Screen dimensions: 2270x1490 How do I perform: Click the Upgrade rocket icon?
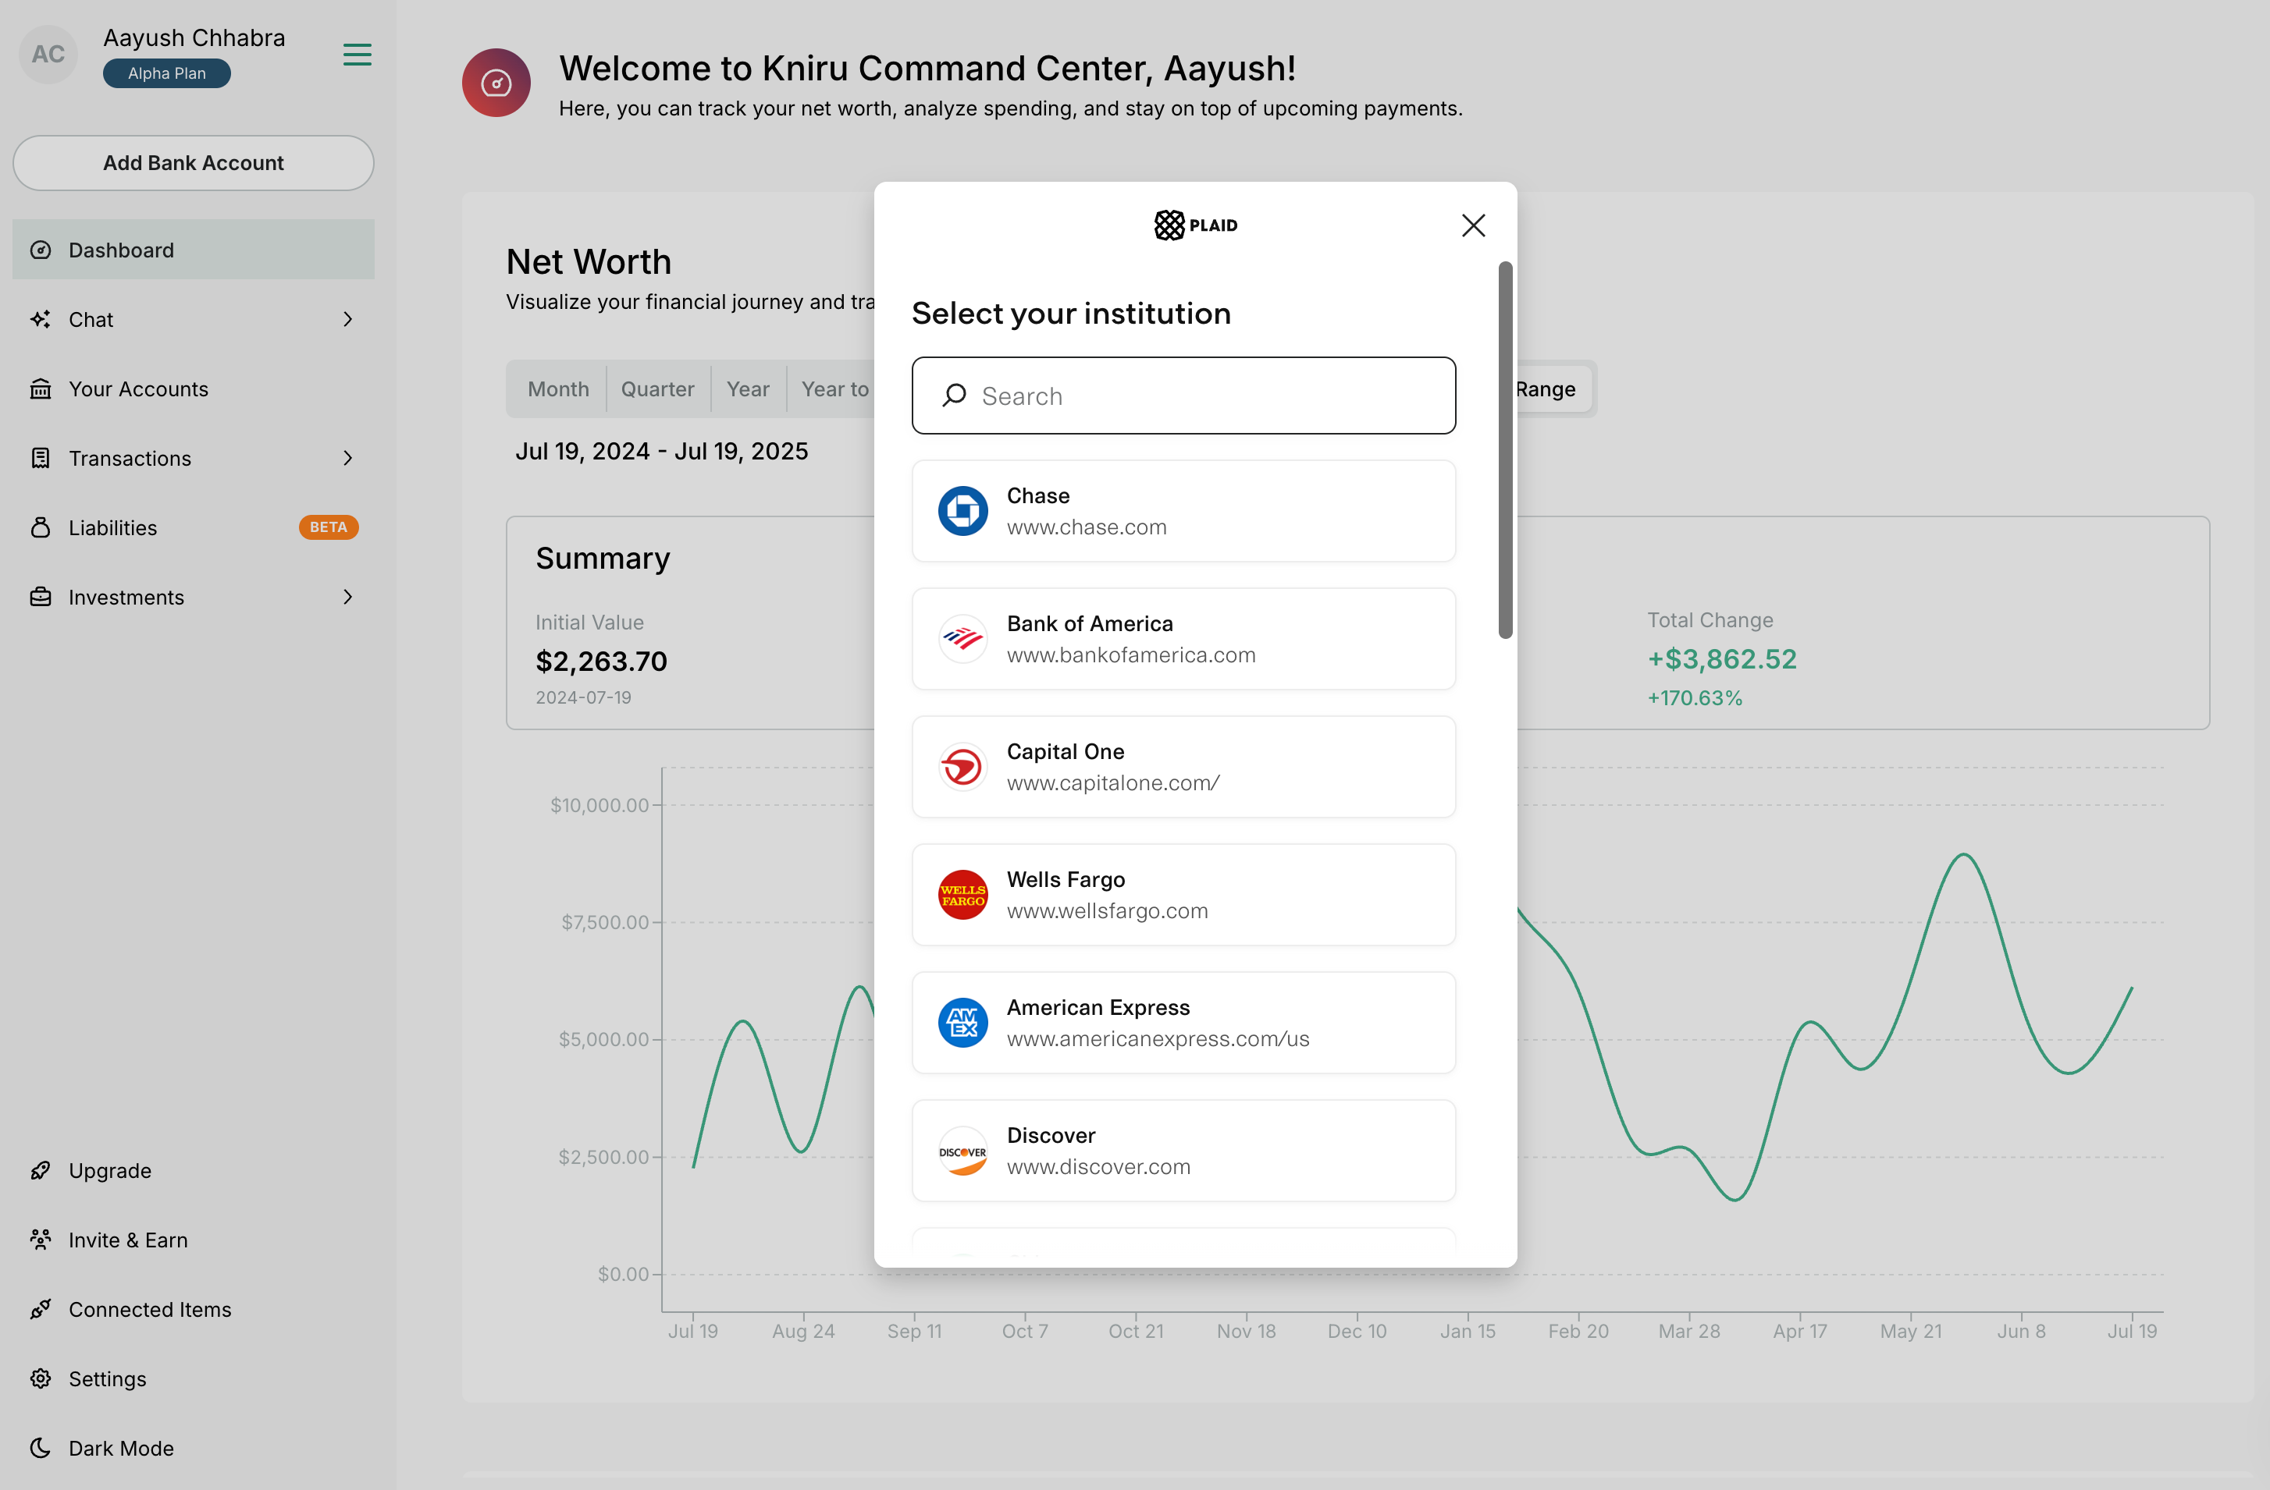coord(40,1171)
